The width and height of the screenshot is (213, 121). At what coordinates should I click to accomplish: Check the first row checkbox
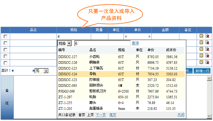(x=5, y=36)
